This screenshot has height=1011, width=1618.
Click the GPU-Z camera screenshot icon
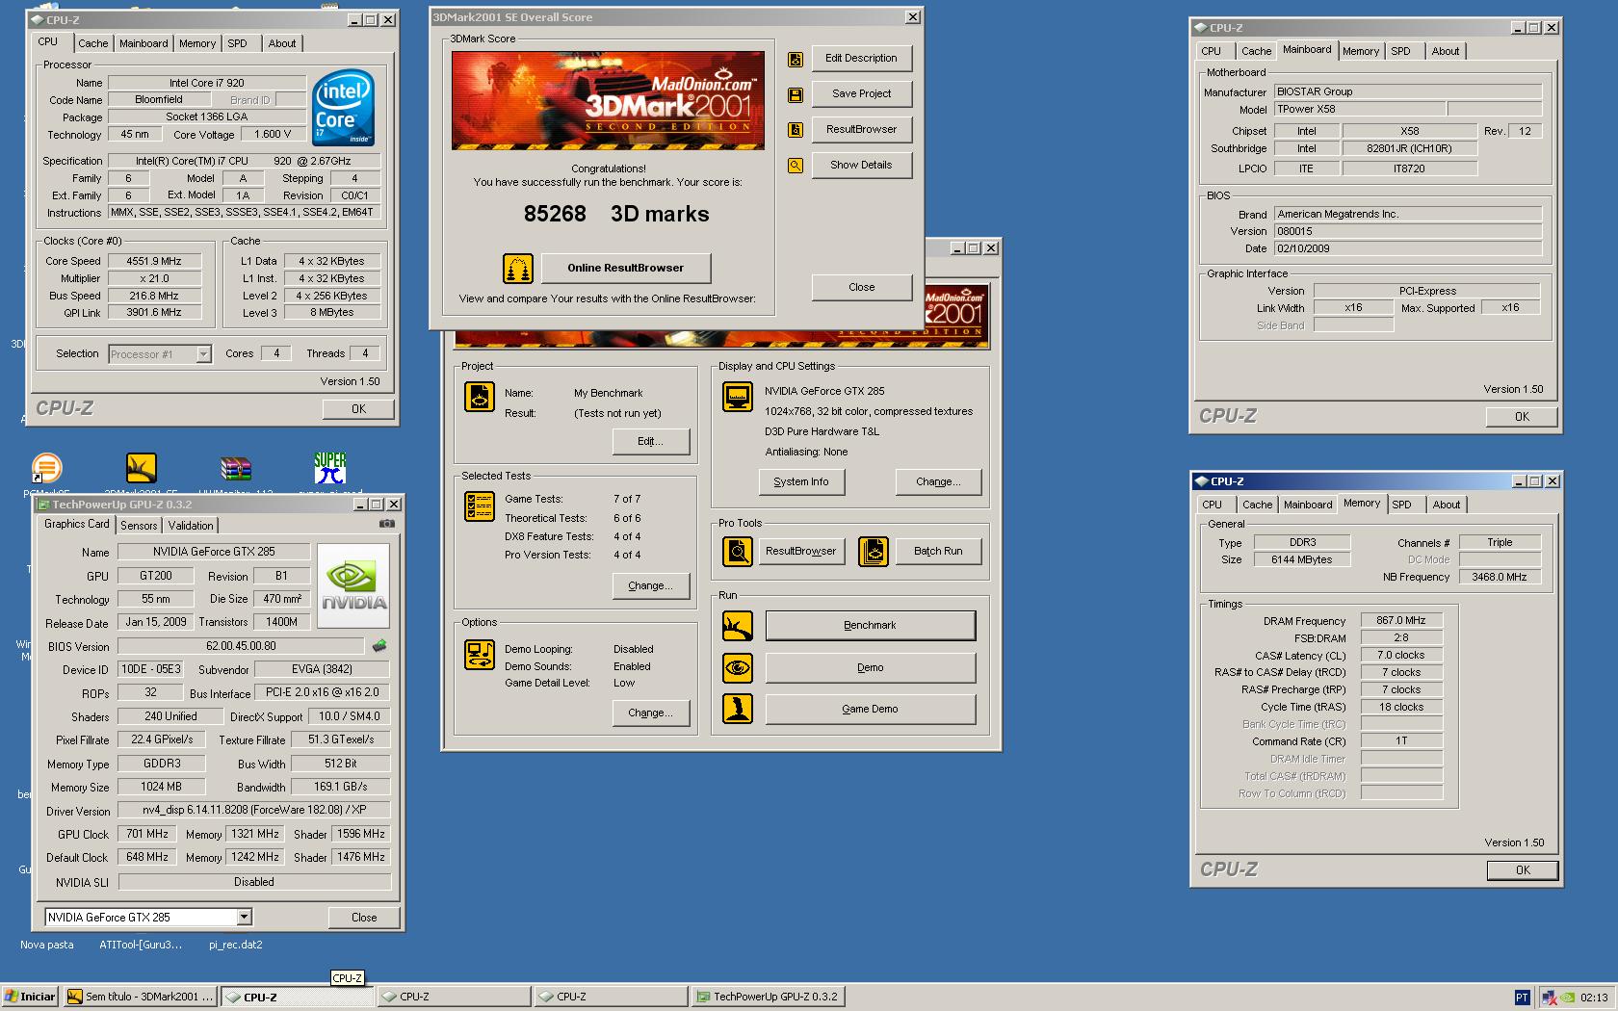(387, 524)
